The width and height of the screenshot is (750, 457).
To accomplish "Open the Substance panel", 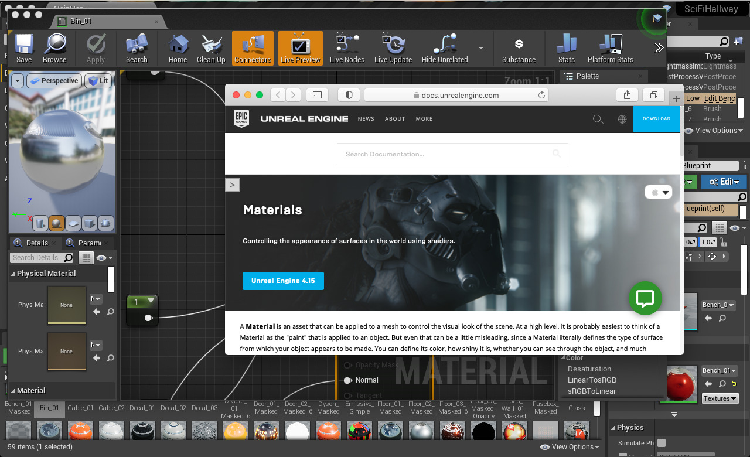I will [x=519, y=47].
